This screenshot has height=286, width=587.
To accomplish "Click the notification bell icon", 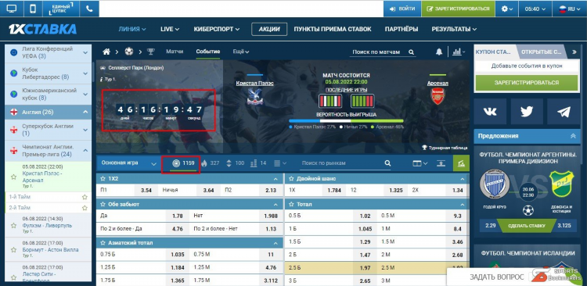I will click(439, 52).
